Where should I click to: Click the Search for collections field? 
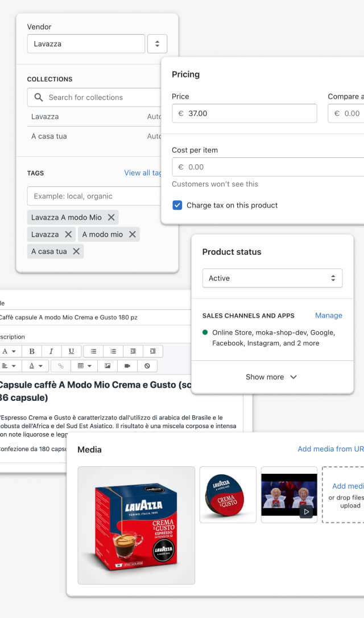click(94, 97)
